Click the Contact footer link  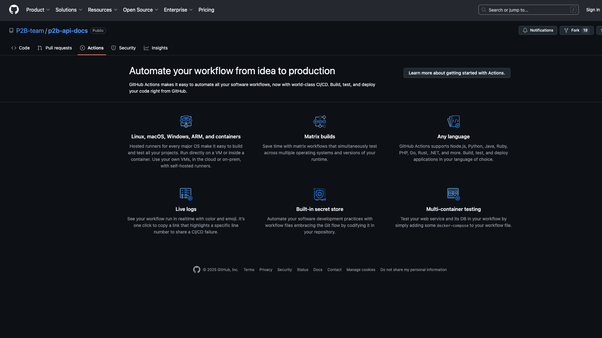(335, 270)
